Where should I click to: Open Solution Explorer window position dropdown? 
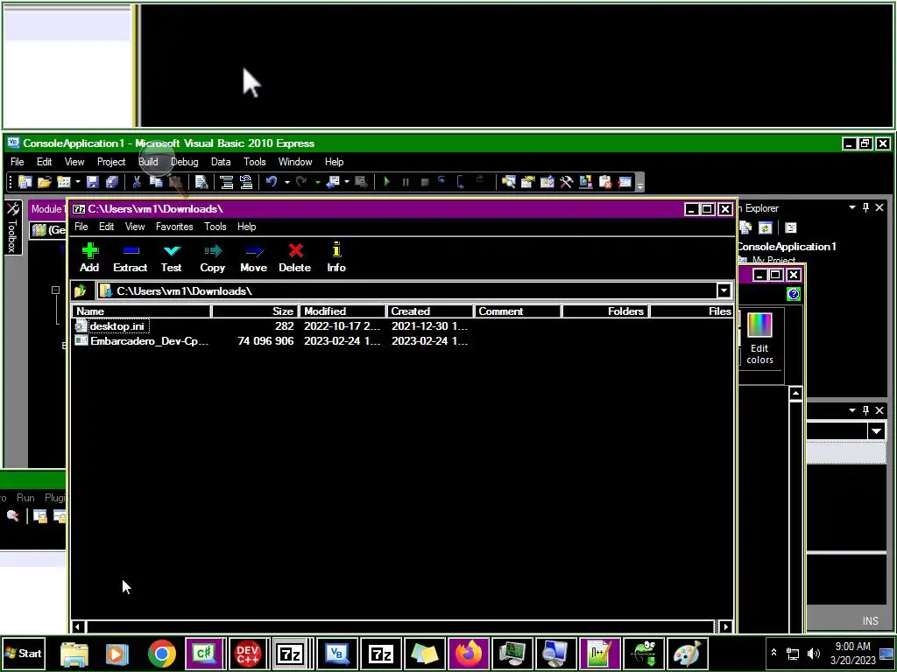pos(852,207)
